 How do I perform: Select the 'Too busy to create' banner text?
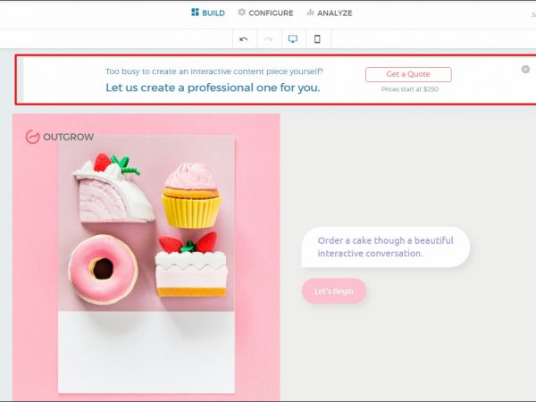[214, 70]
